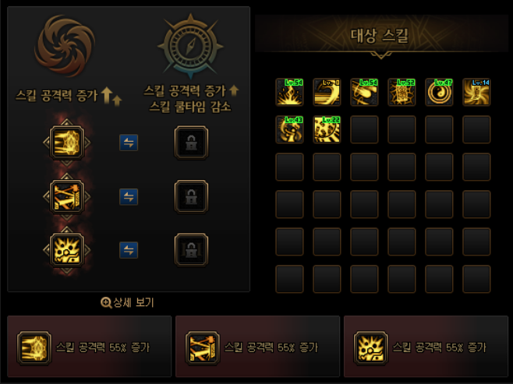Choose the Lv.47 yin-yang skill icon
The height and width of the screenshot is (384, 513).
pyautogui.click(x=439, y=92)
